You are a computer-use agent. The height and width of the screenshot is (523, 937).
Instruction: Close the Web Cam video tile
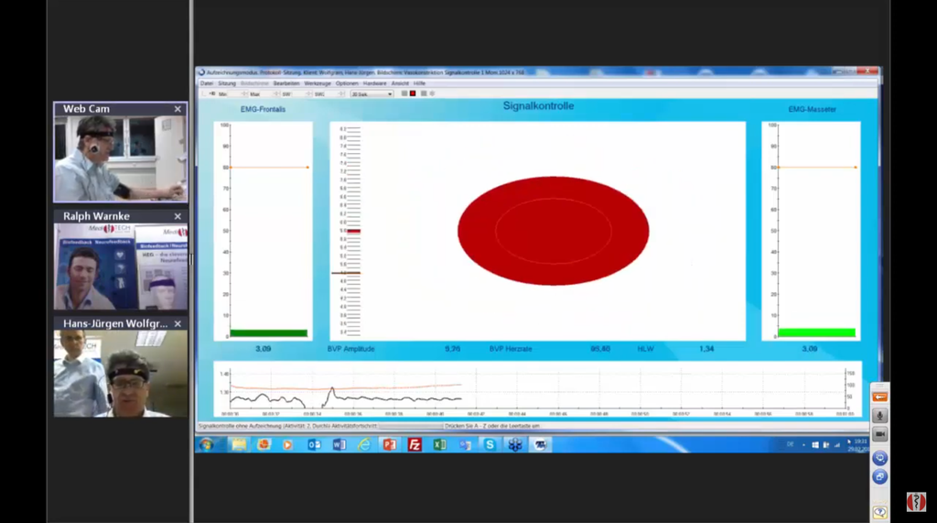178,109
